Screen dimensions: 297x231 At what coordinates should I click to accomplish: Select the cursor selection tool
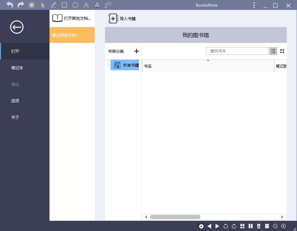click(43, 5)
